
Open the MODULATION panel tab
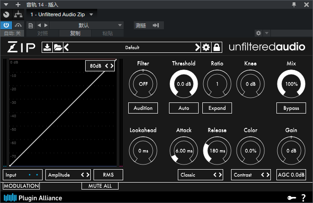[x=21, y=186]
